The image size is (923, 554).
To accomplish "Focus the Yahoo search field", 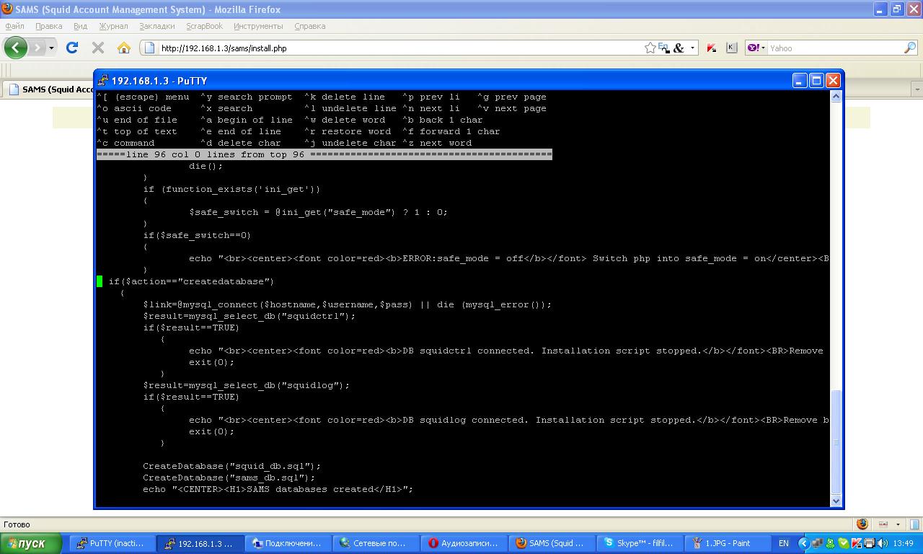I will pyautogui.click(x=835, y=48).
